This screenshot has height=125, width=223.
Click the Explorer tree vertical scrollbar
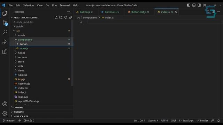coord(72,53)
